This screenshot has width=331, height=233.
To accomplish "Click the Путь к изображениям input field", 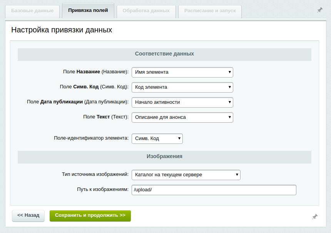I will click(214, 190).
